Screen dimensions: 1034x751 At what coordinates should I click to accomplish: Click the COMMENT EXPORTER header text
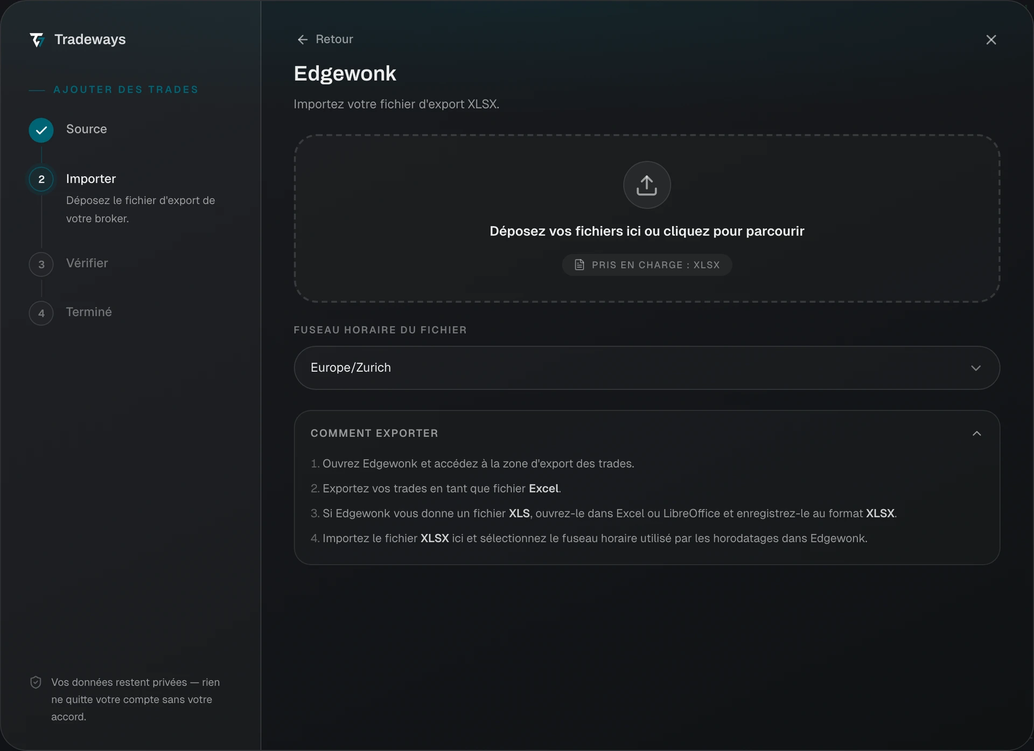click(x=374, y=433)
